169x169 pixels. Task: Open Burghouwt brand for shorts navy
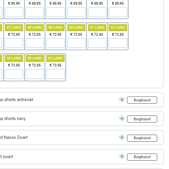142,119
